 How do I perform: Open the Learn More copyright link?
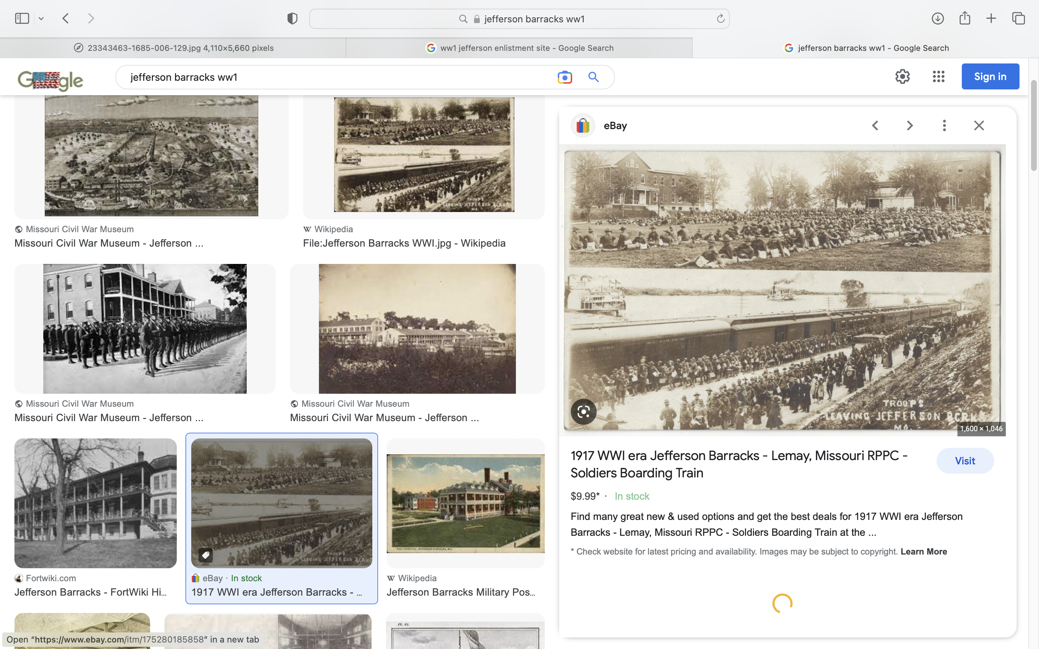(x=924, y=552)
